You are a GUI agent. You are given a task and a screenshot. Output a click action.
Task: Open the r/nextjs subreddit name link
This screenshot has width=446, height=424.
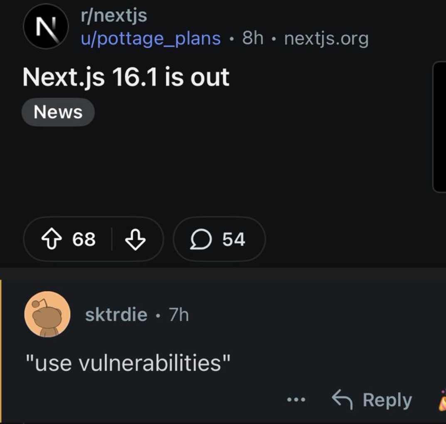point(113,16)
